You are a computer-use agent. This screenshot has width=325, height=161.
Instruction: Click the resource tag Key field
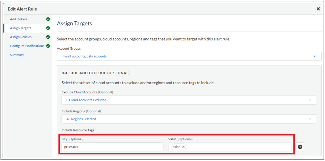pyautogui.click(x=112, y=147)
